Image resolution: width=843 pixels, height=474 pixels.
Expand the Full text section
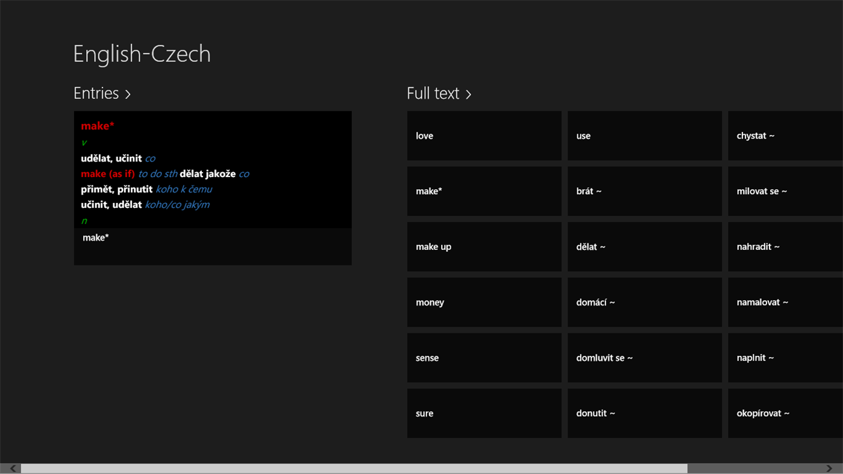439,93
